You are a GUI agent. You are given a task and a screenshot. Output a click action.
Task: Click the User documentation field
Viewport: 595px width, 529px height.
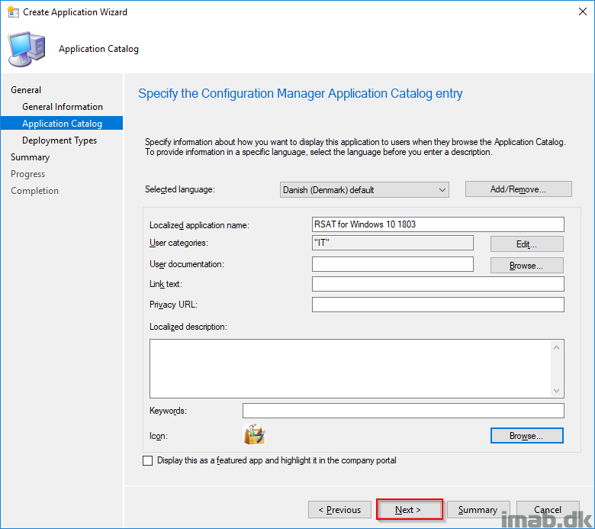pos(393,264)
